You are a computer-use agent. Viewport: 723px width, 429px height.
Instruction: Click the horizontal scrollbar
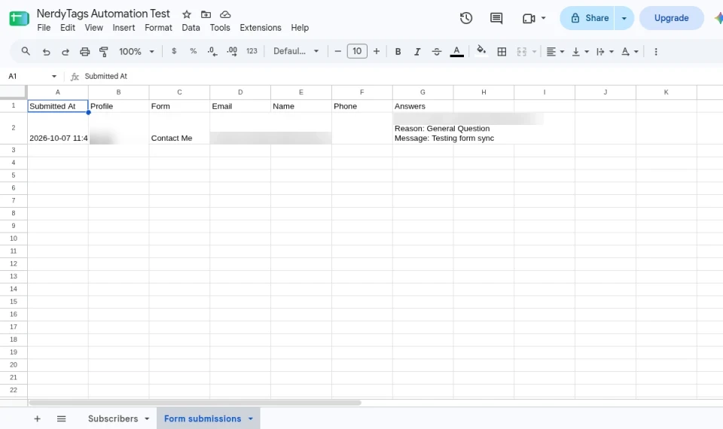195,403
